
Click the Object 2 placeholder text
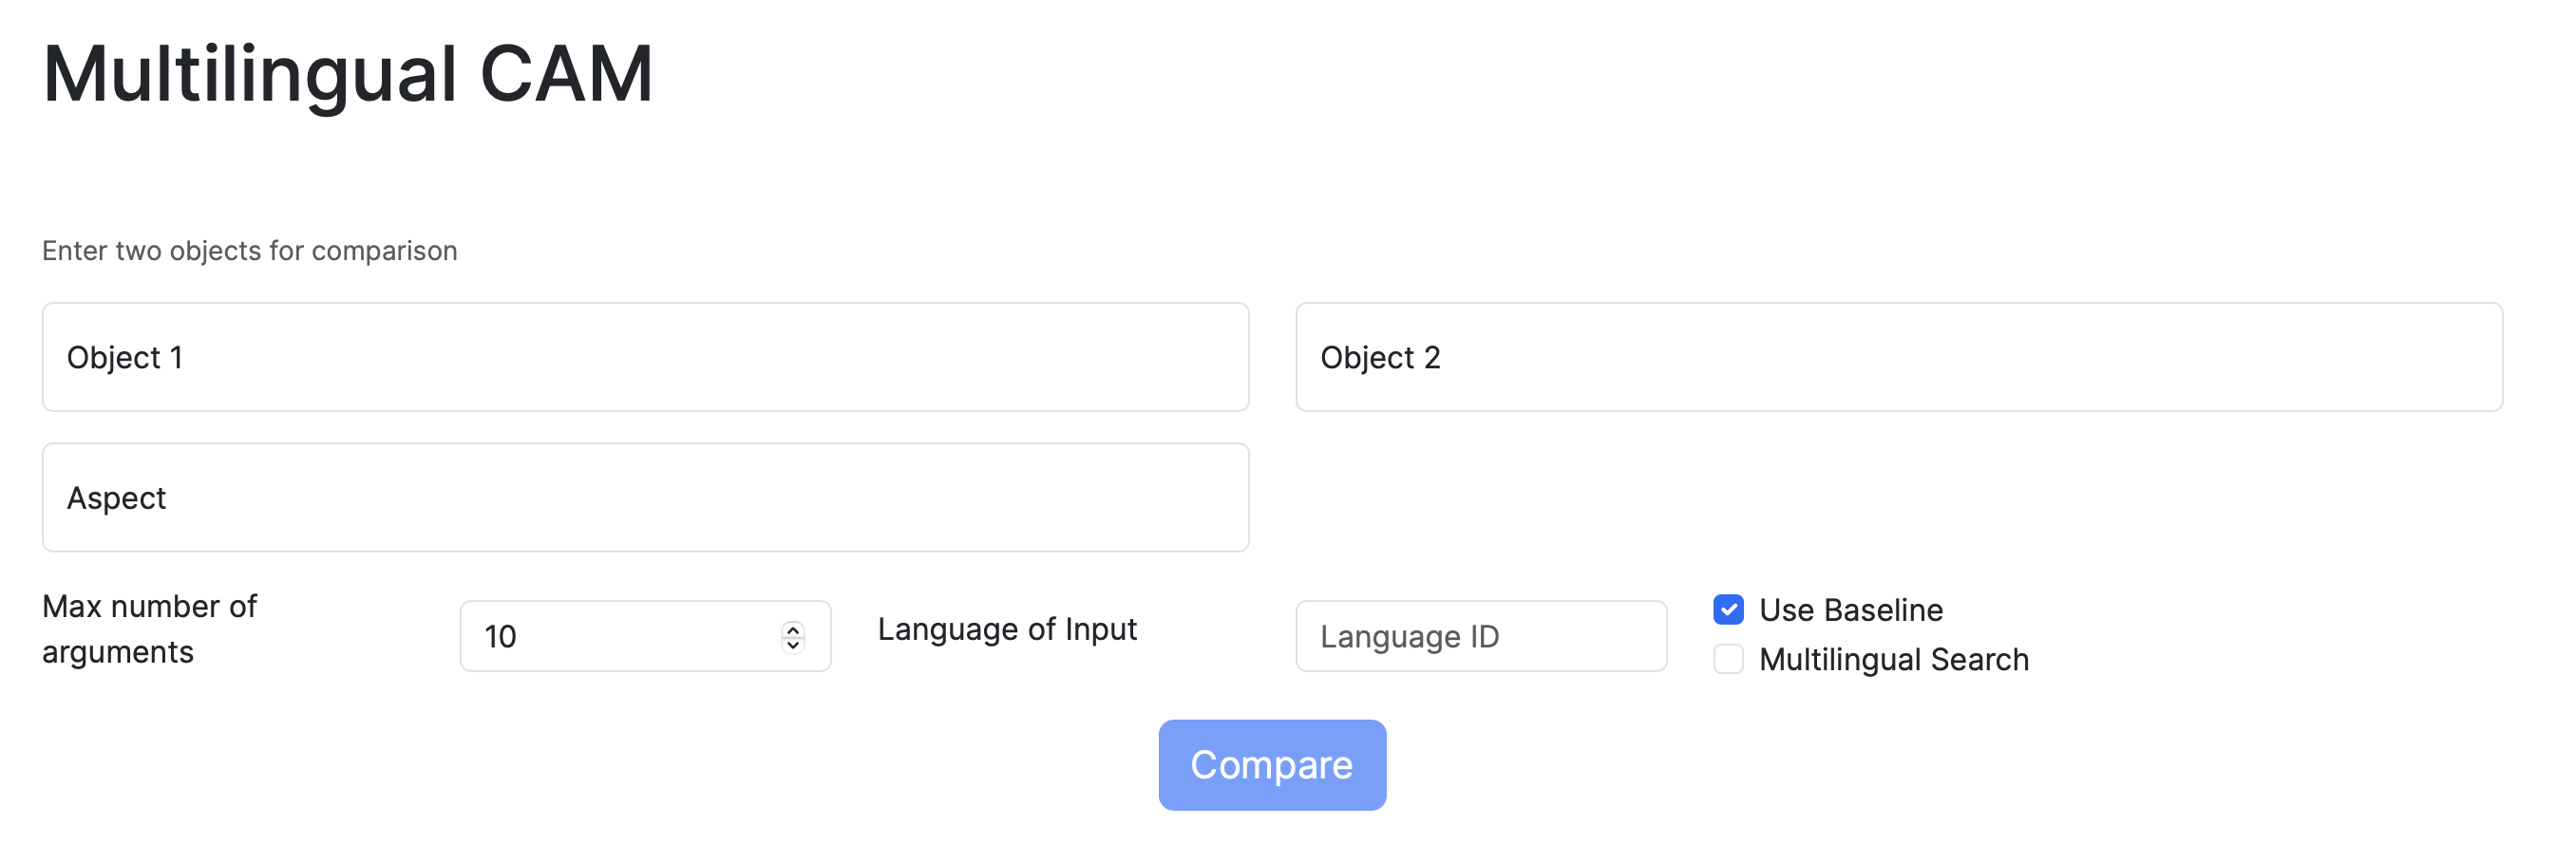point(1380,357)
